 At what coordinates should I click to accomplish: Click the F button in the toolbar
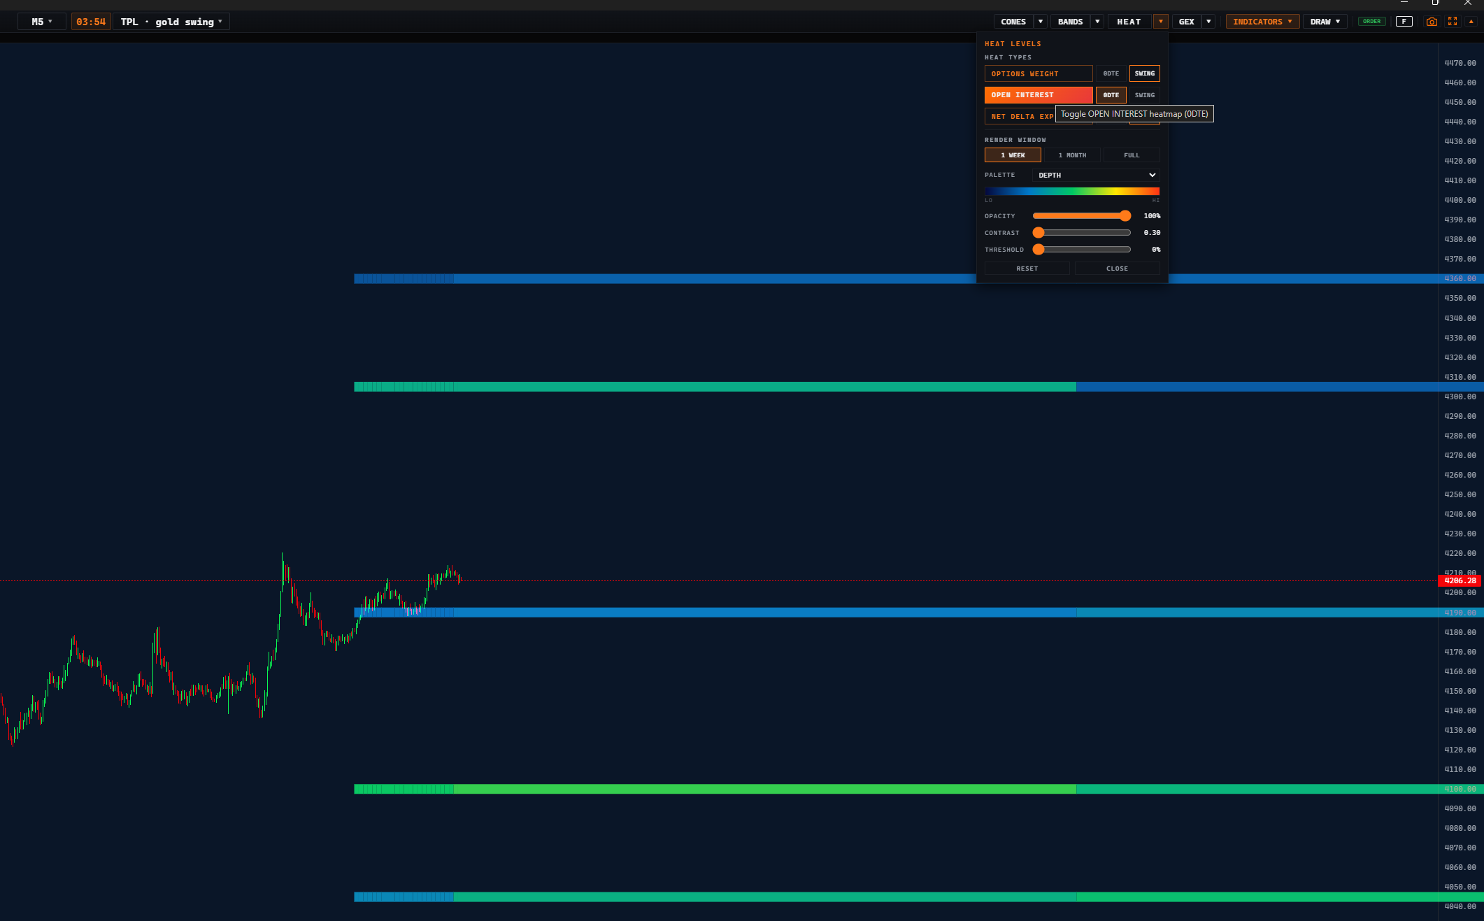(x=1404, y=22)
